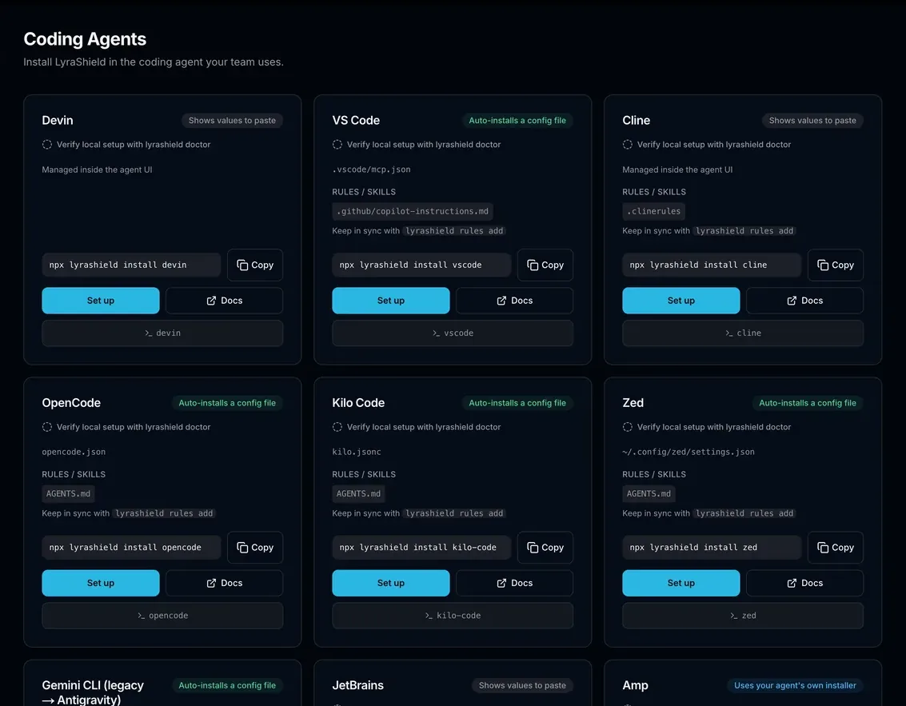Click the Auto-installs a config file badge on VS Code
The width and height of the screenshot is (906, 706).
point(517,120)
